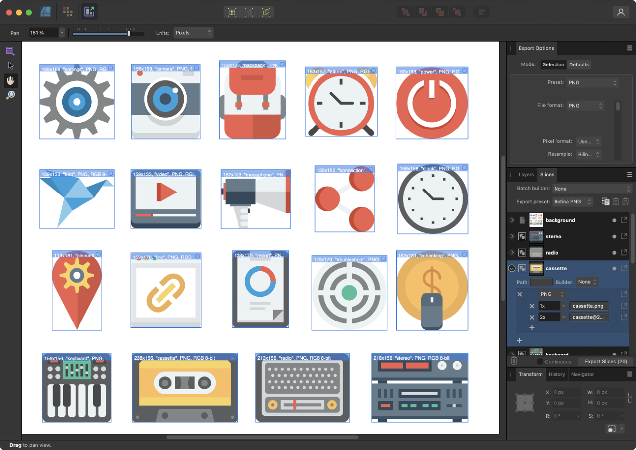Add a new export format to cassette
The height and width of the screenshot is (450, 636).
520,340
